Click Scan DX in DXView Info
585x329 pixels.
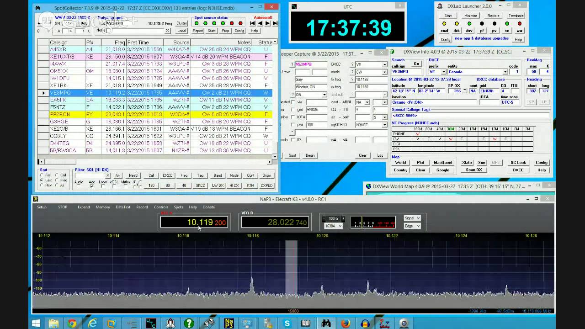click(473, 170)
